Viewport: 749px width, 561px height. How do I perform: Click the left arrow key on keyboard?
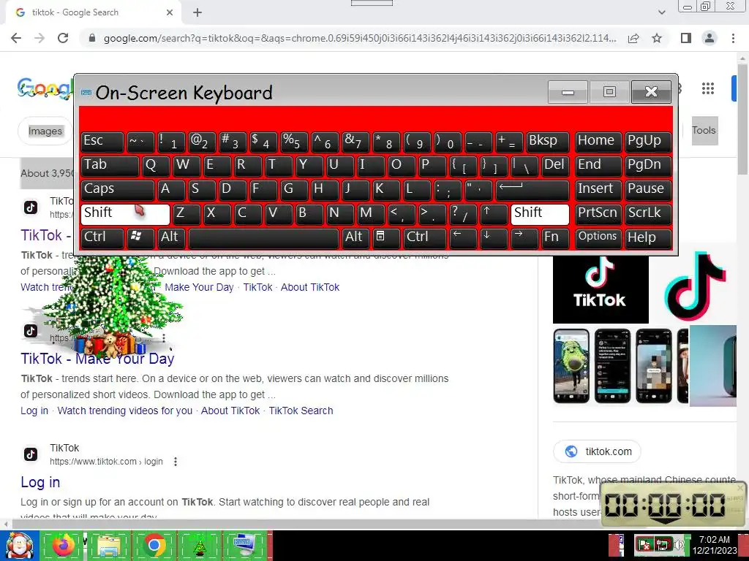(463, 237)
